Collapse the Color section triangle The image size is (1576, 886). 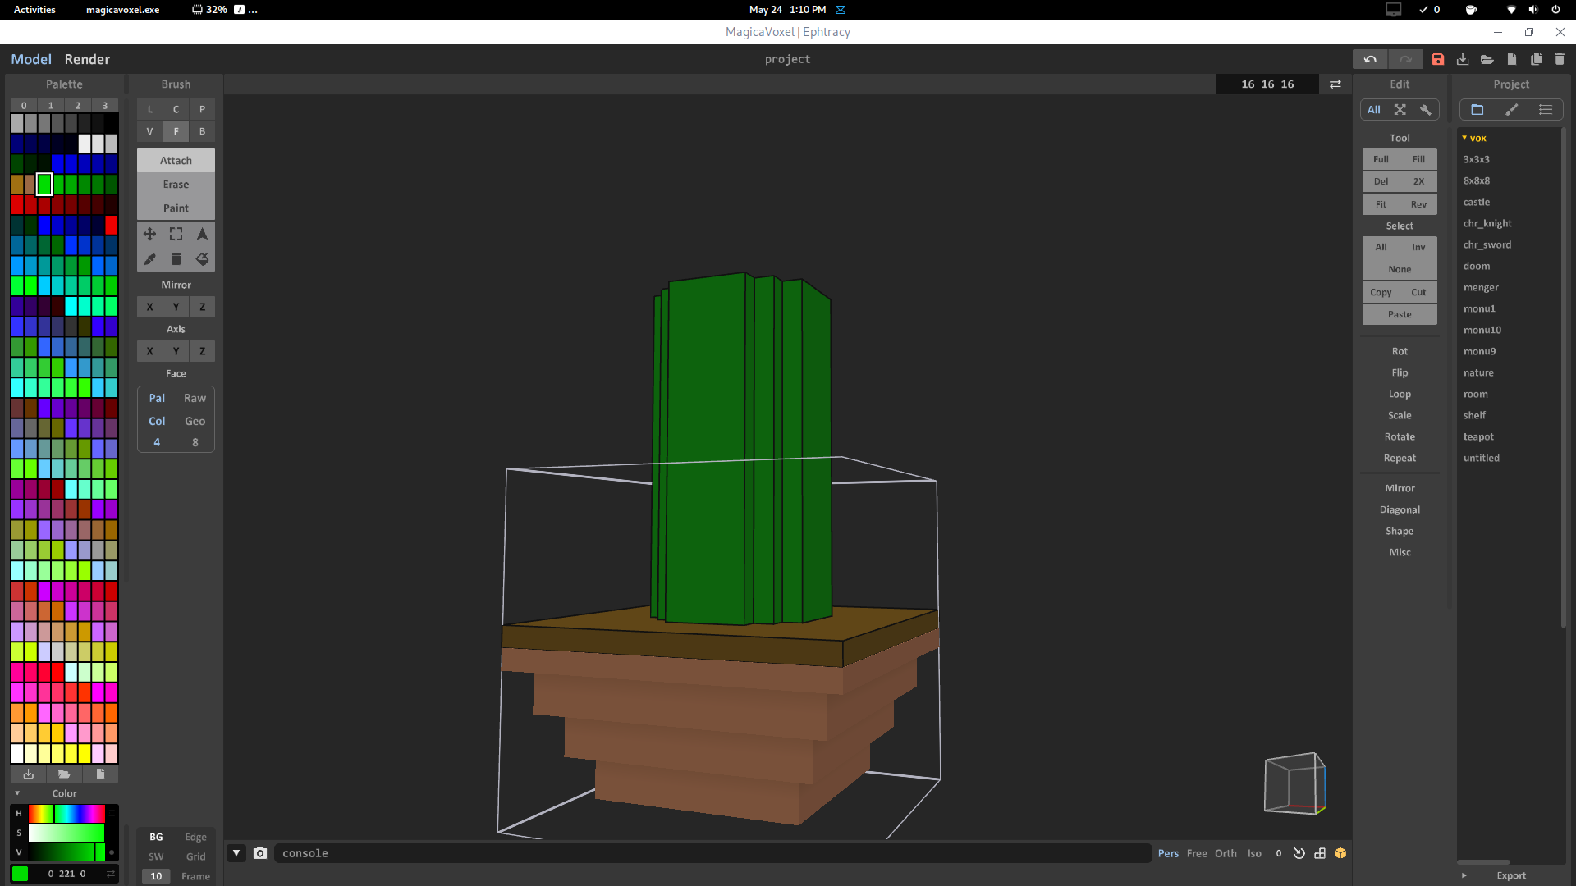coord(17,793)
